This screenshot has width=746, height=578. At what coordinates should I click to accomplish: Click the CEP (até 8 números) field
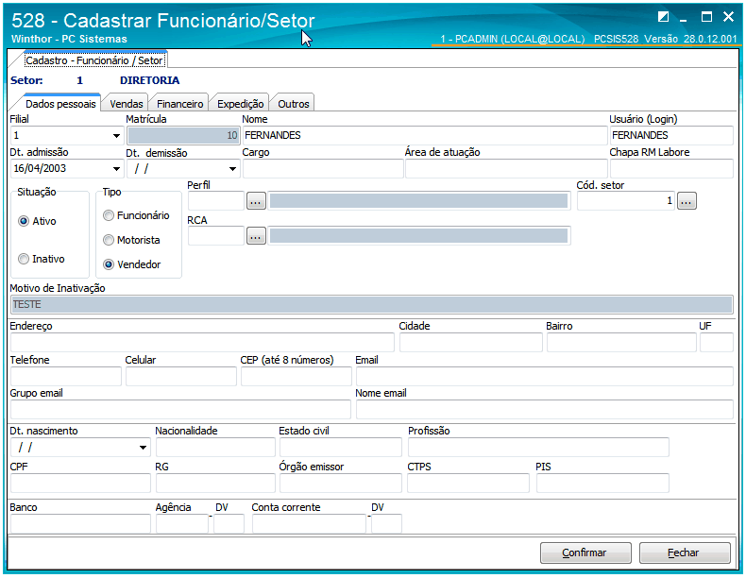[296, 376]
